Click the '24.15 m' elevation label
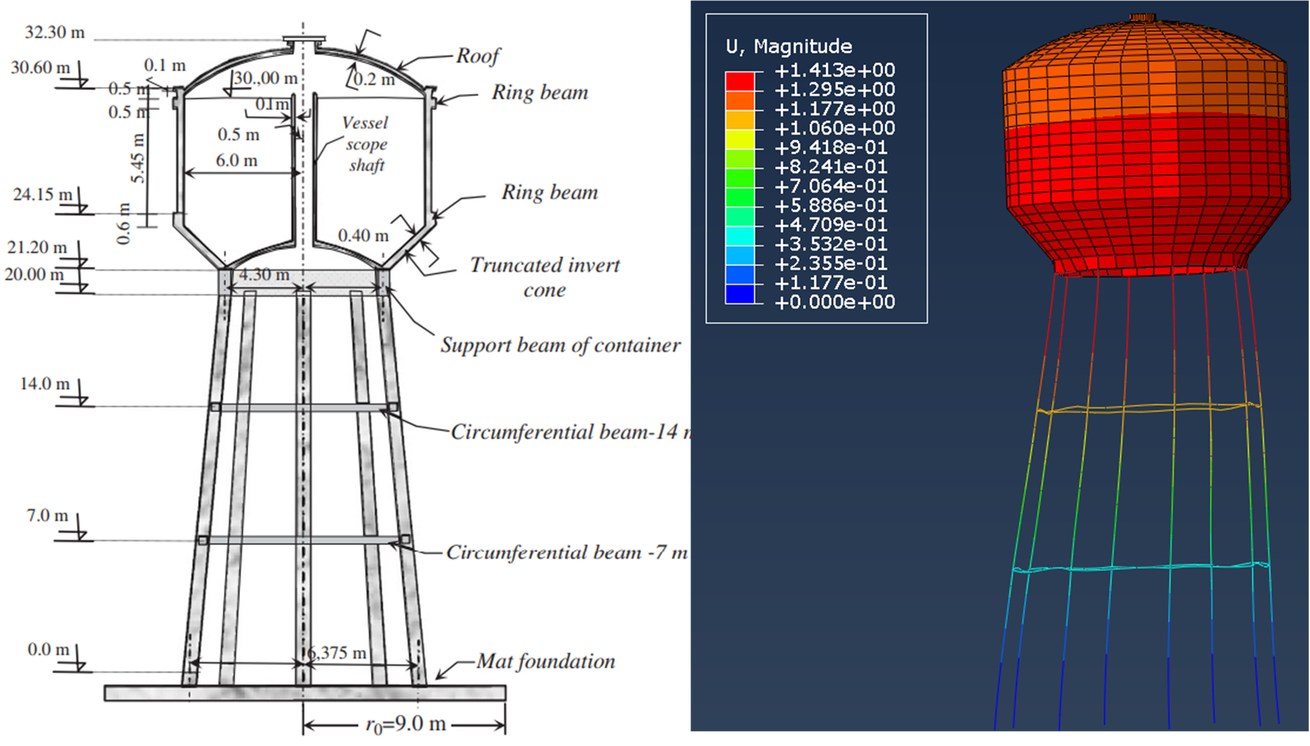This screenshot has width=1310, height=746. tap(42, 194)
